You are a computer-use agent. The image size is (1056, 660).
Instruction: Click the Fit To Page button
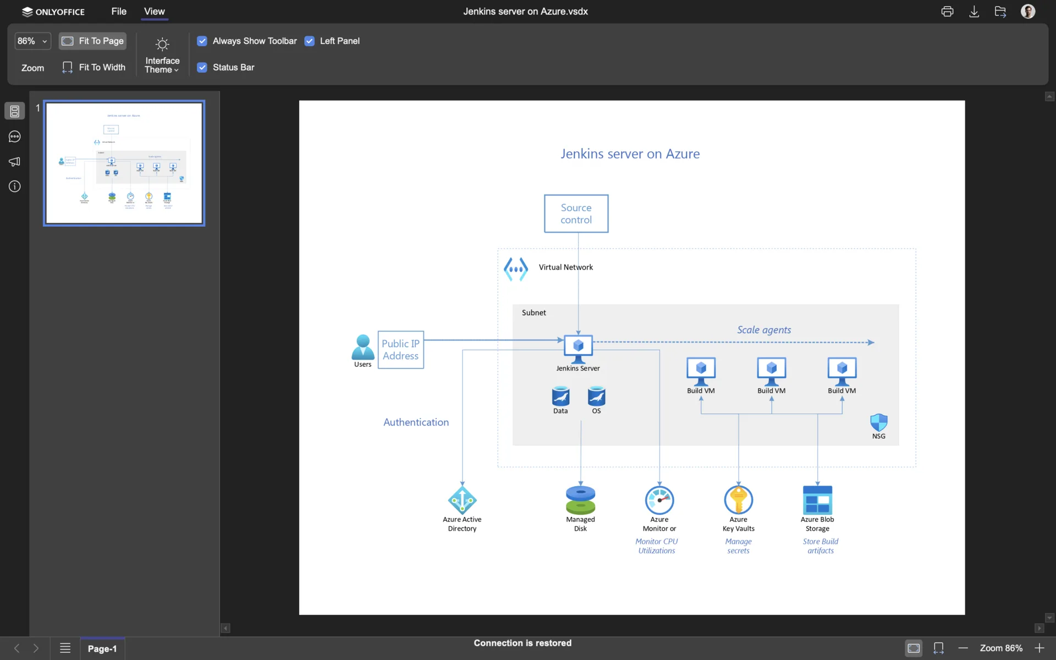click(x=93, y=41)
